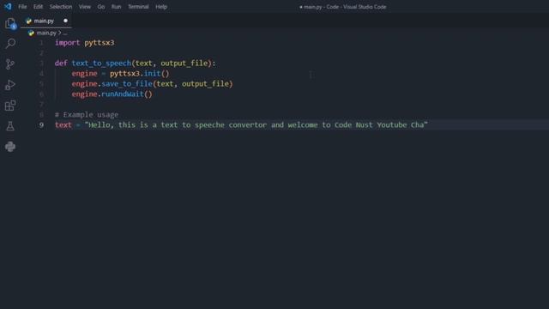549x309 pixels.
Task: Click line number 1 in gutter
Action: pos(41,43)
